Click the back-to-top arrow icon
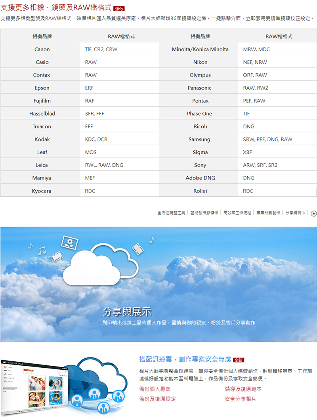 [313, 214]
